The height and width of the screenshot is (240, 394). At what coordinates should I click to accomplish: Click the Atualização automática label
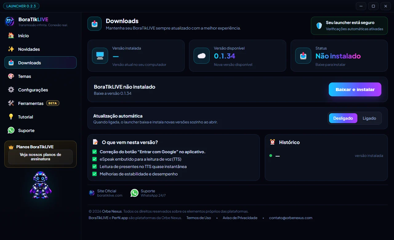[118, 116]
